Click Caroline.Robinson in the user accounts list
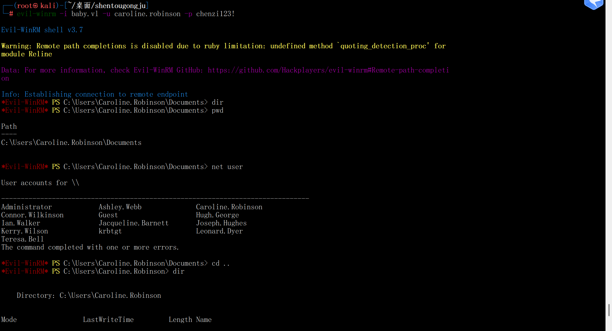Screen dimensions: 612x331 pyautogui.click(x=229, y=207)
